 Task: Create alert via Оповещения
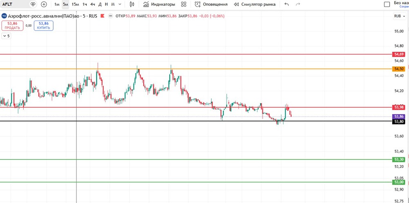[x=211, y=4]
